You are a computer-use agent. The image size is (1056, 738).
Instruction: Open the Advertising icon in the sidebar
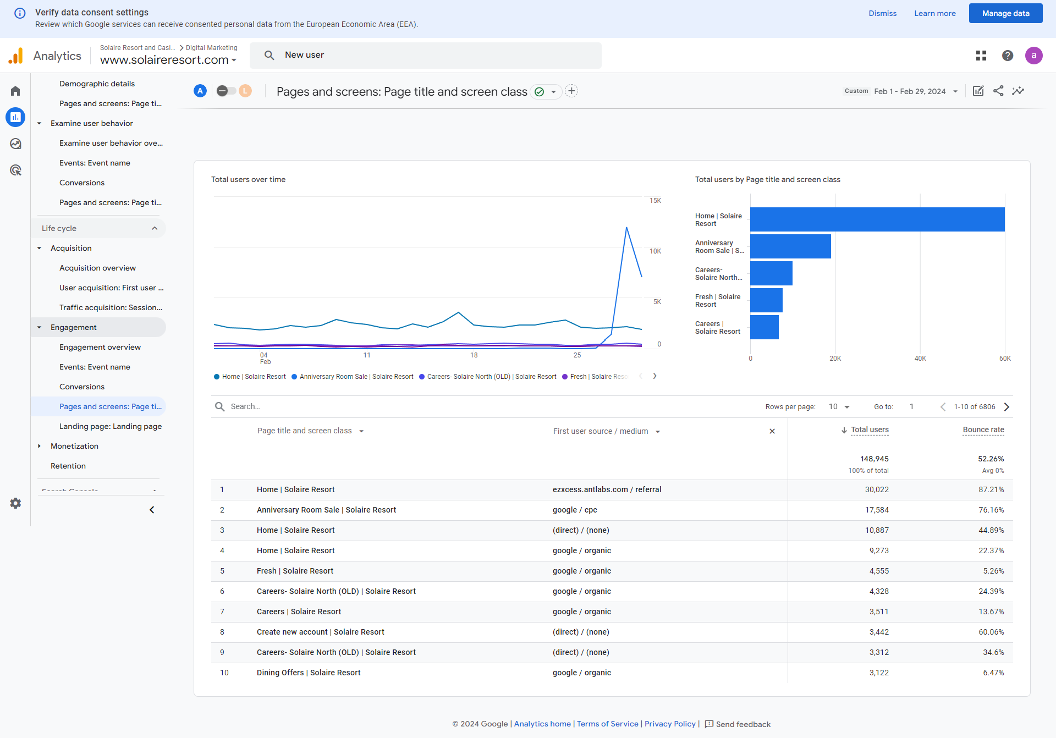click(x=15, y=170)
